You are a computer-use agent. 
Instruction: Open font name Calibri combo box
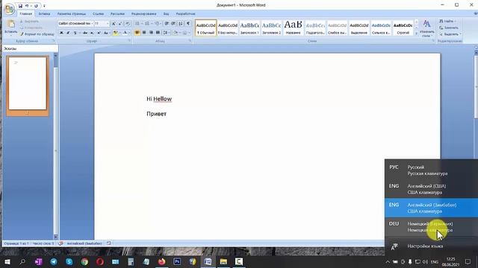75,23
